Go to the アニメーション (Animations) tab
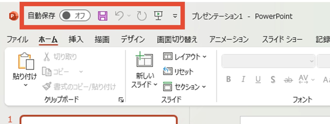This screenshot has height=124, width=330. tap(229, 40)
